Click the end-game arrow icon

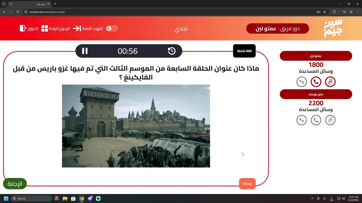pos(77,28)
